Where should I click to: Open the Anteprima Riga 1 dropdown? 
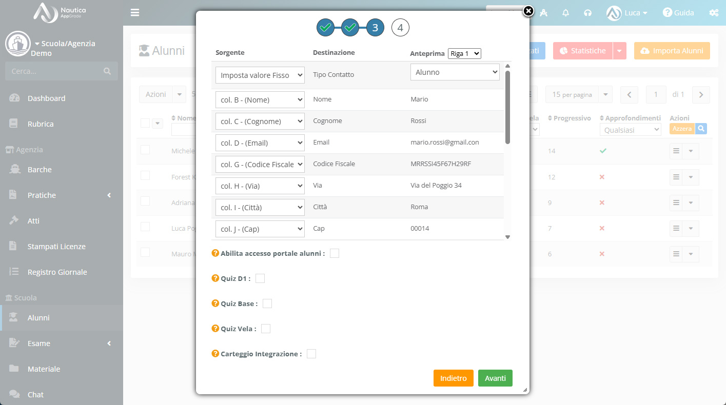coord(464,53)
